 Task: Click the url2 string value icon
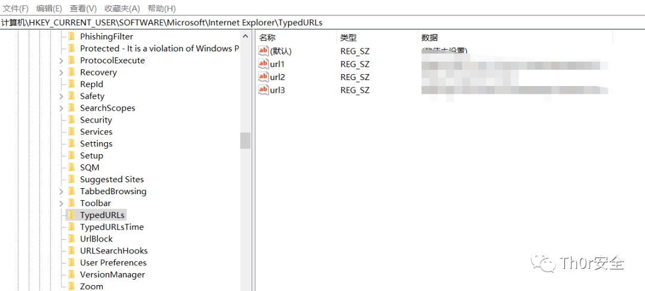pyautogui.click(x=263, y=76)
